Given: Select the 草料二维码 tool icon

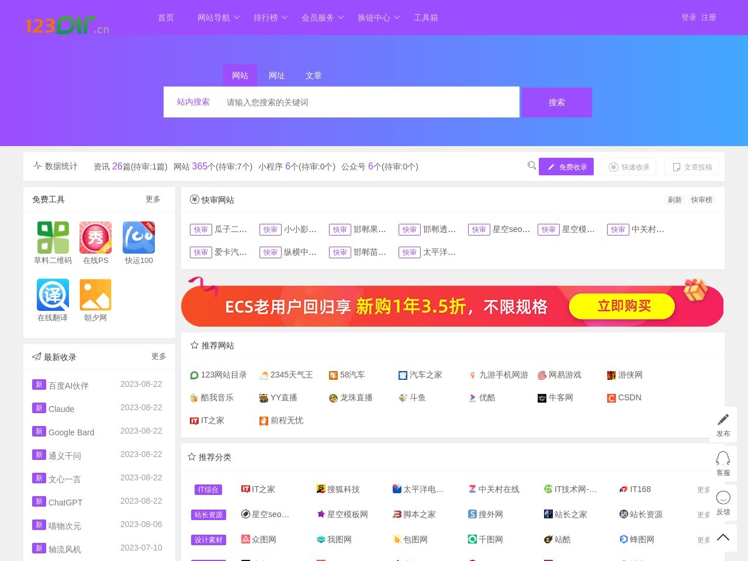Looking at the screenshot, I should point(52,236).
